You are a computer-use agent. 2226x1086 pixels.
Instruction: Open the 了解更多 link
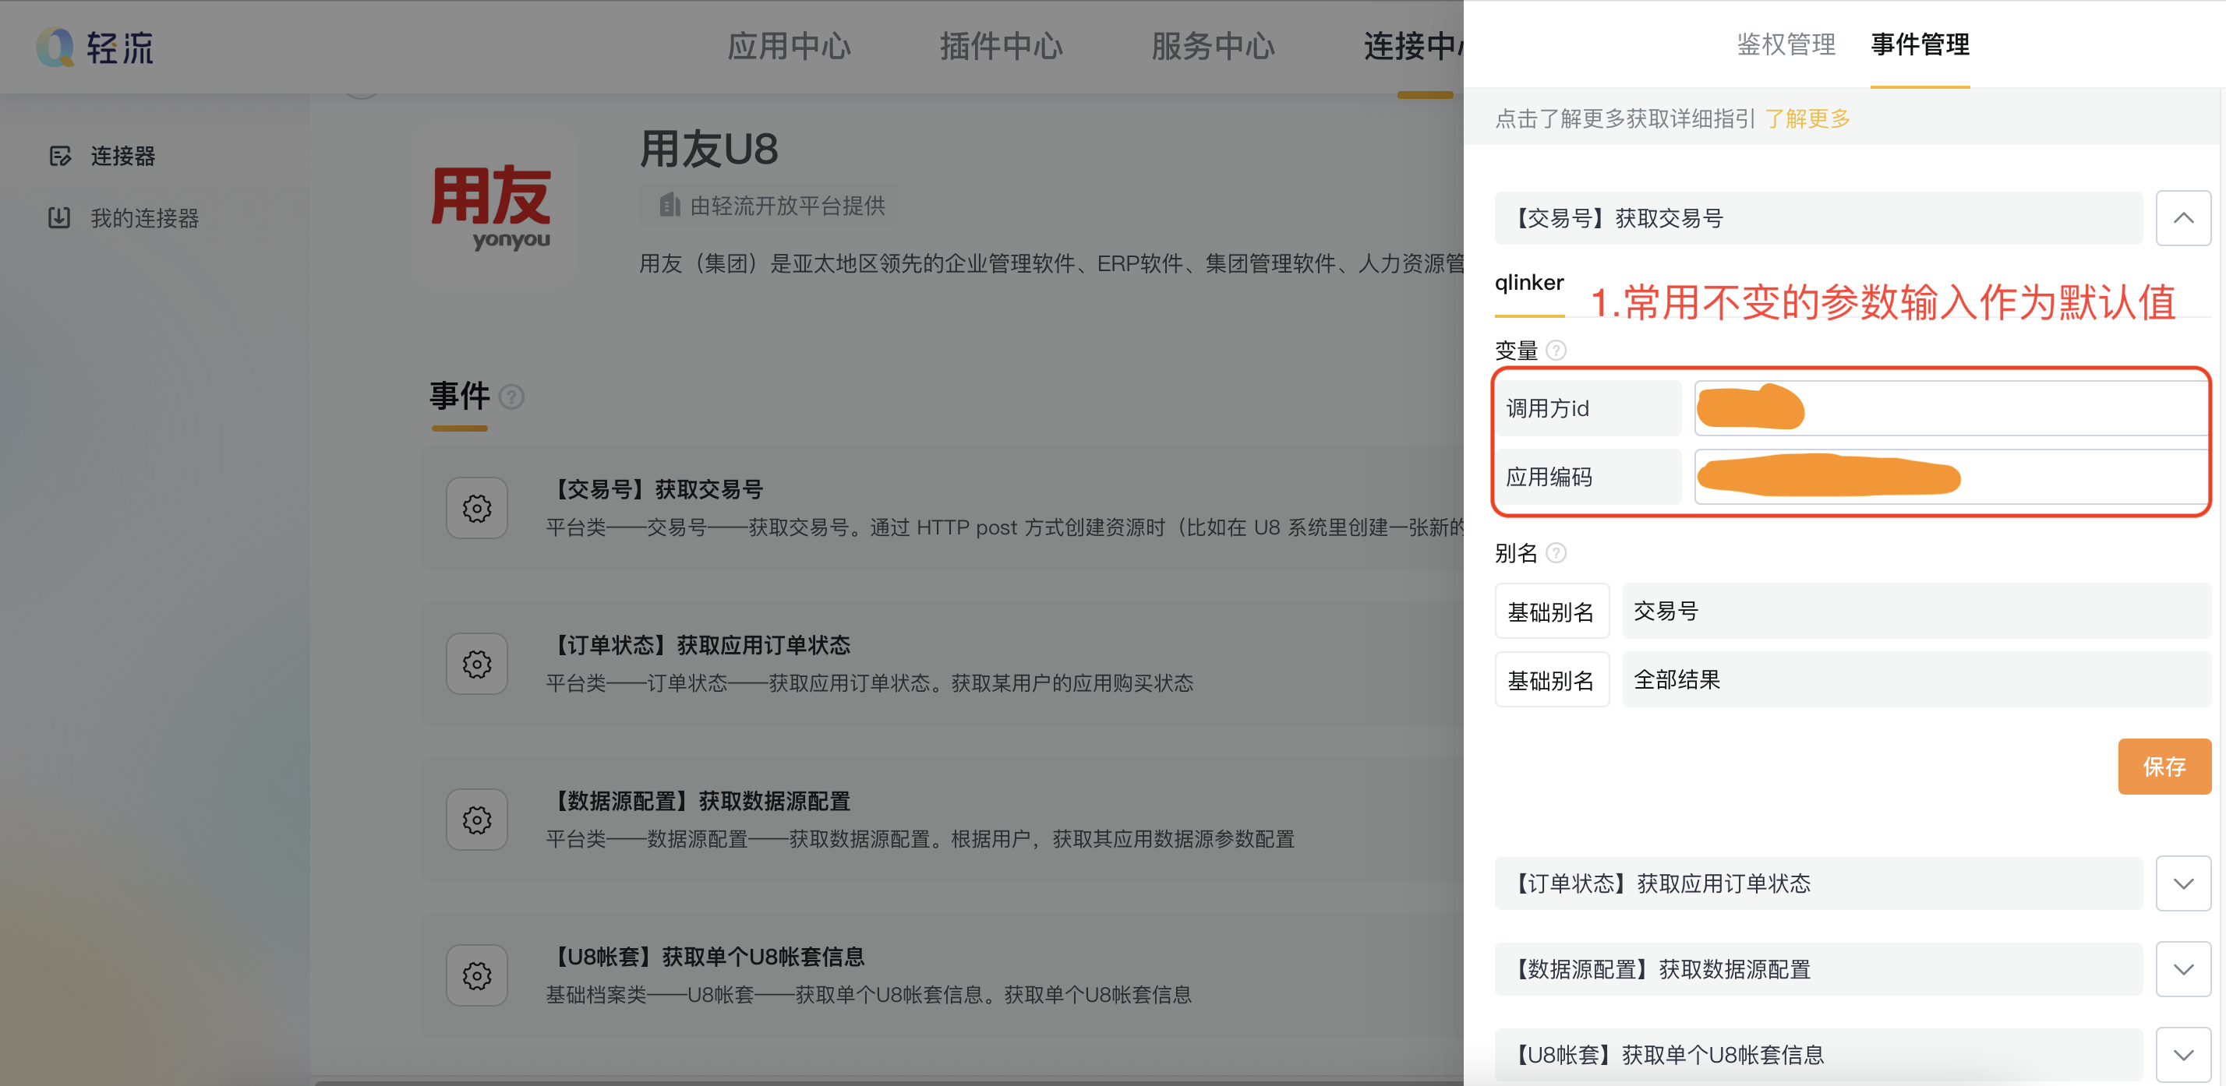[x=1807, y=119]
